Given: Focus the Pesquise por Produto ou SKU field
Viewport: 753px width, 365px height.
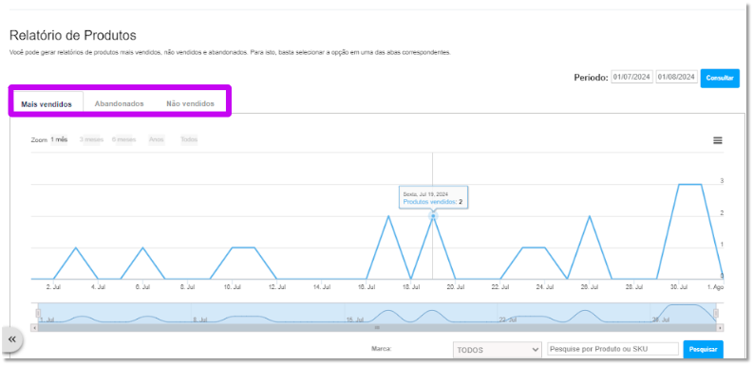Looking at the screenshot, I should (612, 349).
